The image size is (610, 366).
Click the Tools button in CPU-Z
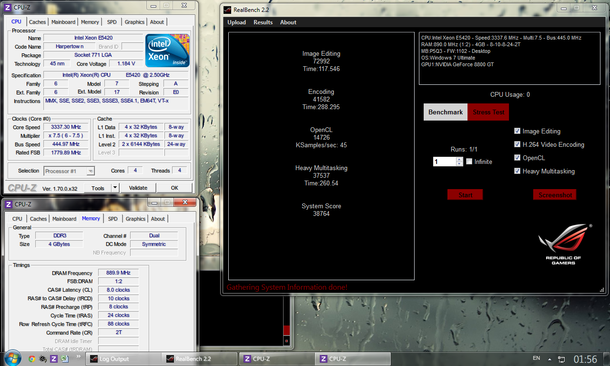tap(98, 188)
